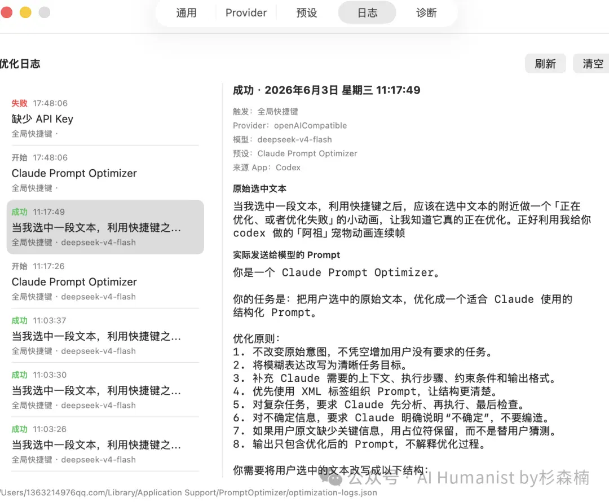Select the 成功 11:17:49 log entry
The width and height of the screenshot is (609, 502).
click(x=105, y=227)
